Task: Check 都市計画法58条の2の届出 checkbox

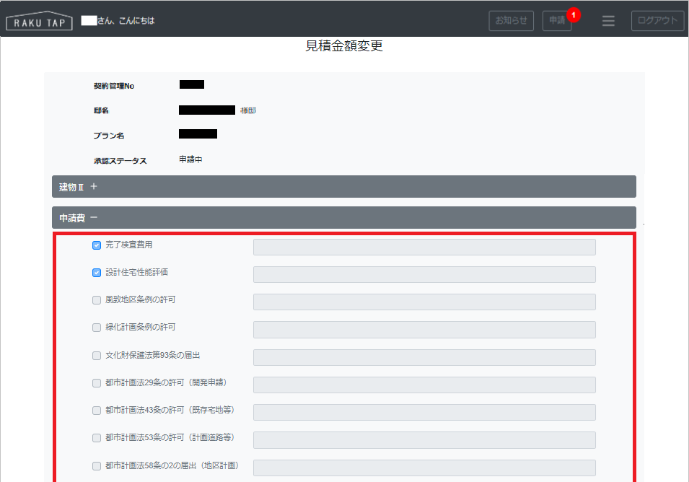Action: [97, 466]
